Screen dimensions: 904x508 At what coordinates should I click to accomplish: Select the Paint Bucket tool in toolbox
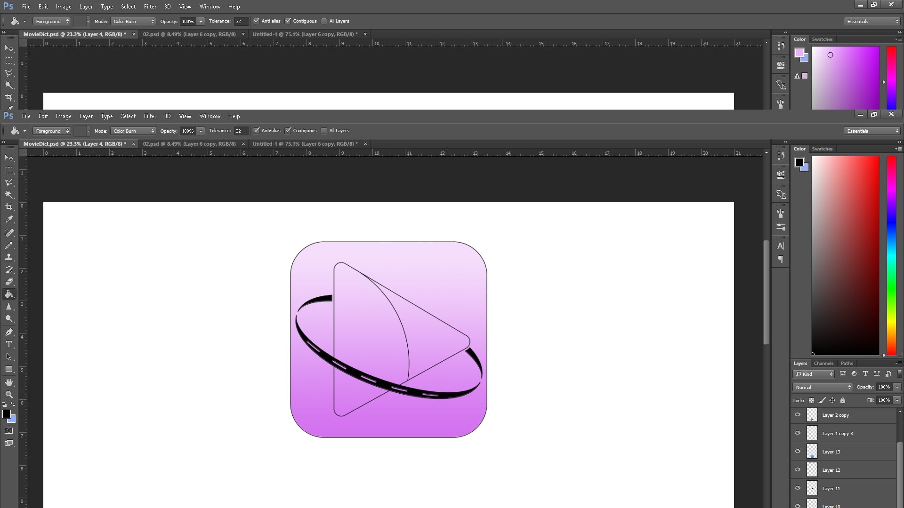pos(9,294)
